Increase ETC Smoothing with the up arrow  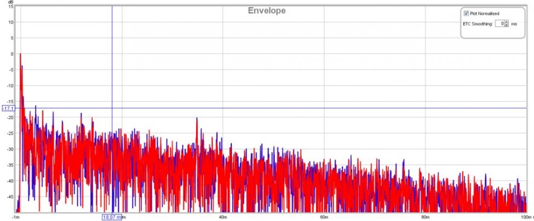coord(507,22)
